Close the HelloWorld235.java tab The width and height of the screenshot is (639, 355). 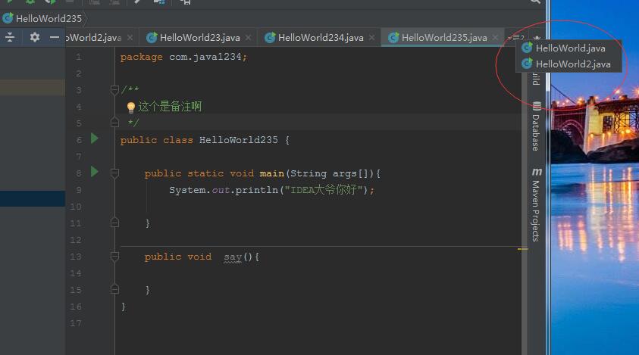click(496, 37)
